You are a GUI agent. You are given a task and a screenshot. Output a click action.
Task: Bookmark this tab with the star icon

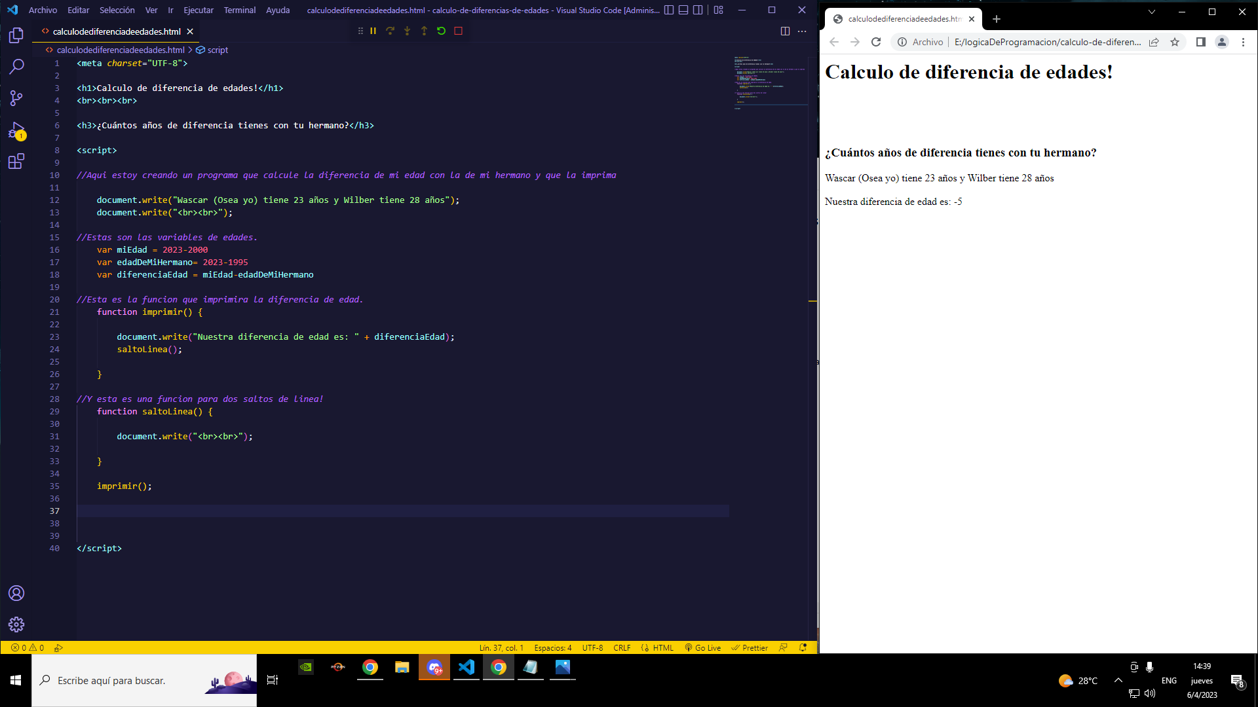tap(1175, 42)
